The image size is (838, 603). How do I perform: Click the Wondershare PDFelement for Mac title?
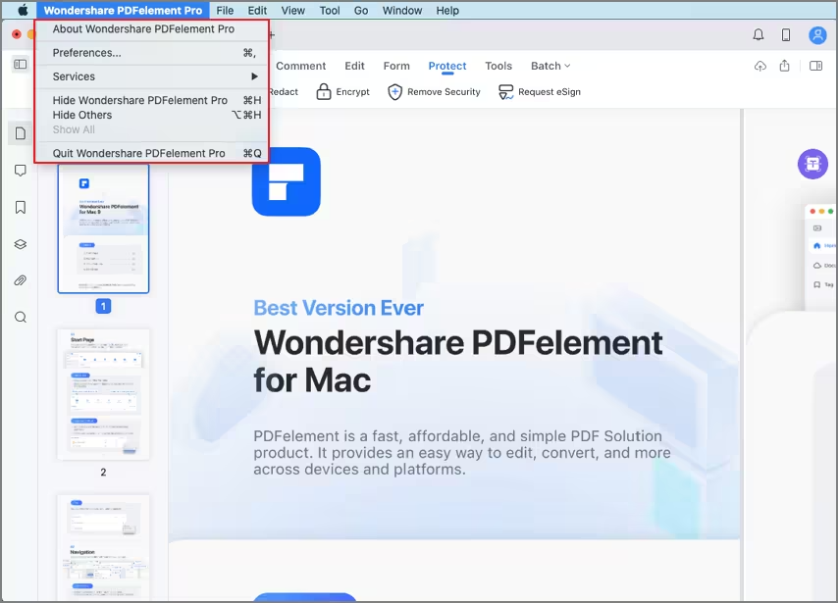[x=458, y=361]
